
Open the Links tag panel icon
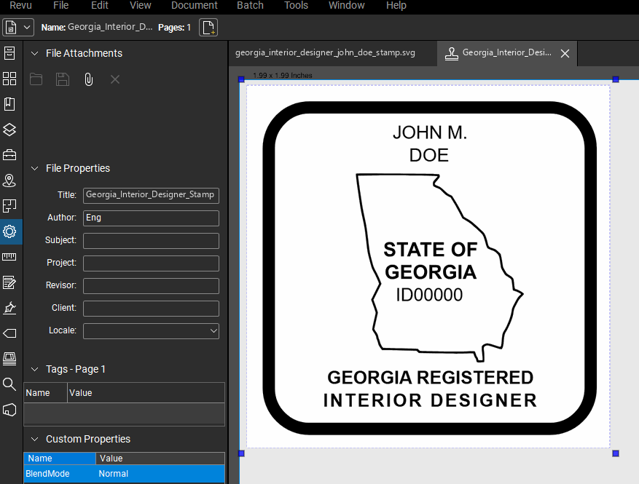(9, 333)
